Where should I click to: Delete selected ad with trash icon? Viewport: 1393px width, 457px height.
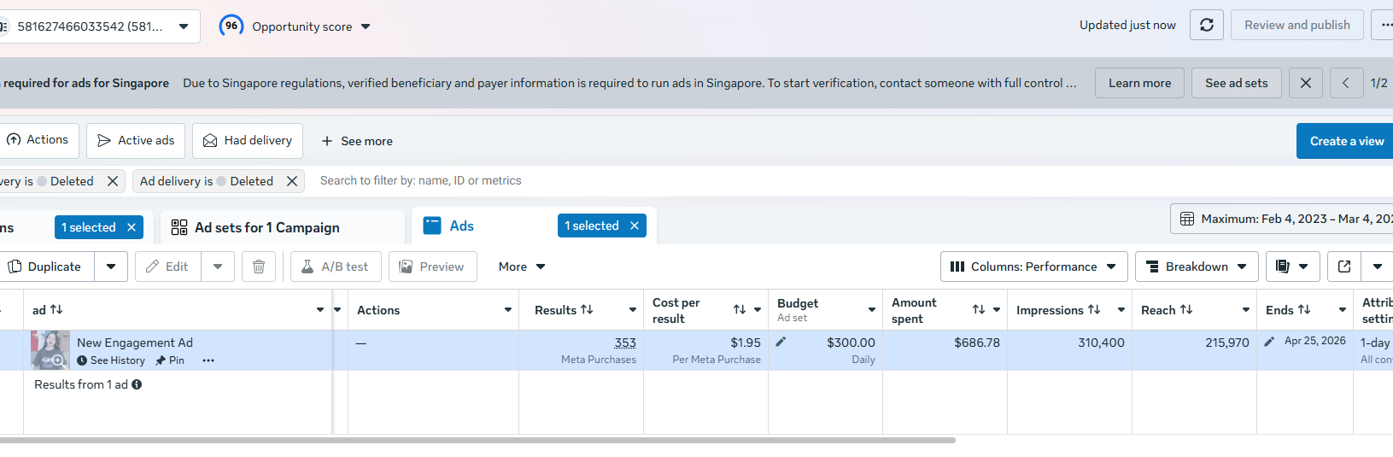coord(259,267)
